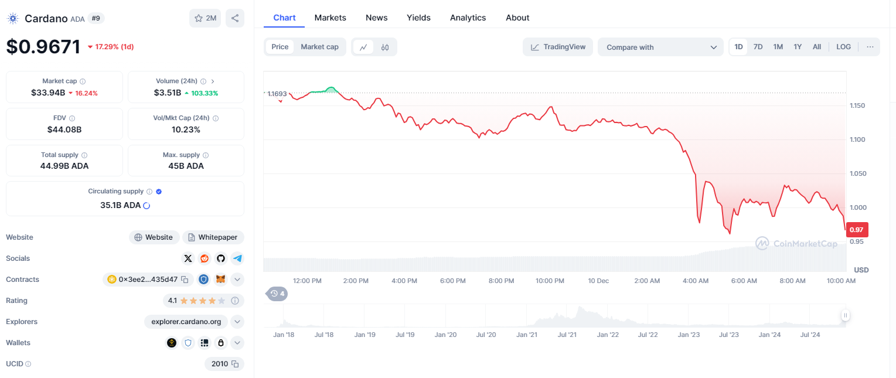Select the 1Y timeframe button
Screen dimensions: 896x378
coord(797,46)
